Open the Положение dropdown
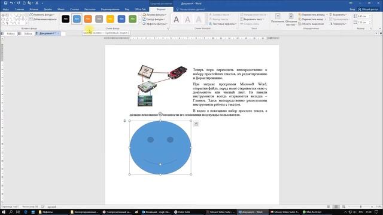The image size is (383, 215). point(278,20)
